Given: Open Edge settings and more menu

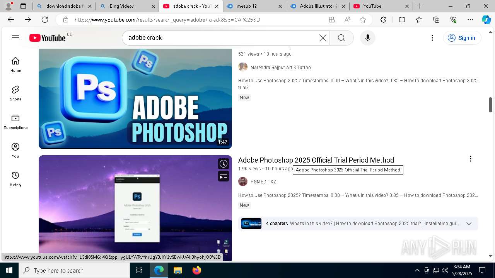Looking at the screenshot, I should point(470,20).
